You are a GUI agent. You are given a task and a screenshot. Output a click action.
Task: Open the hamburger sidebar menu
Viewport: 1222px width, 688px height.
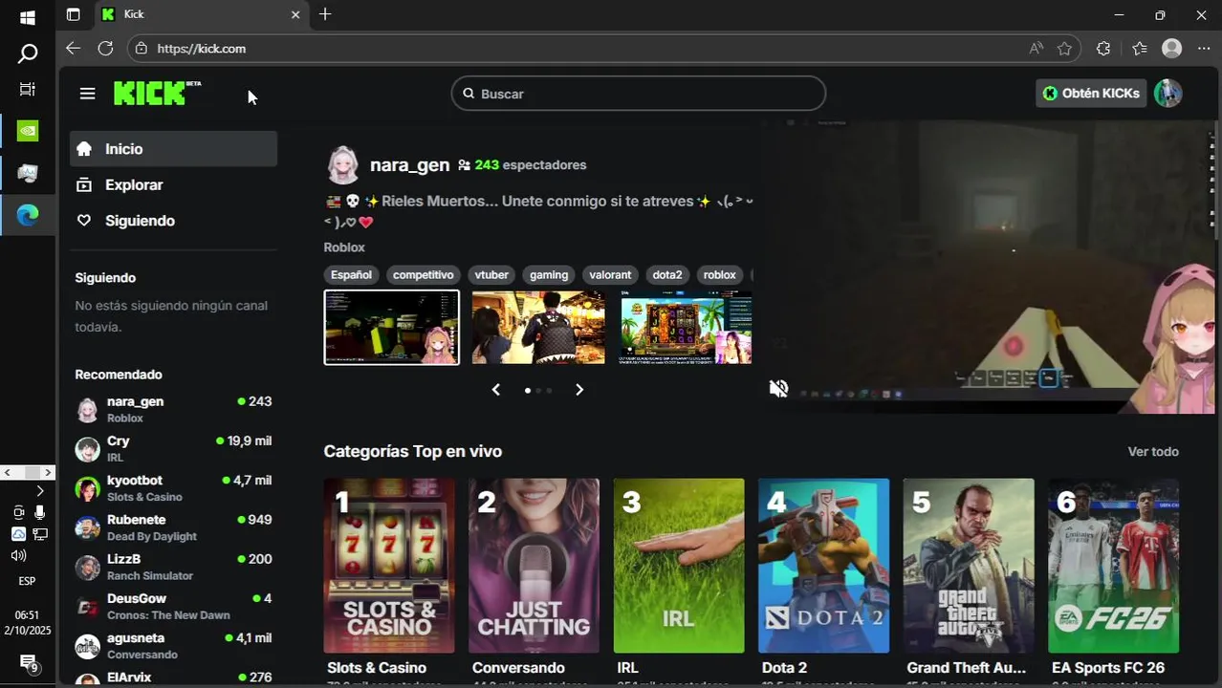coord(87,94)
